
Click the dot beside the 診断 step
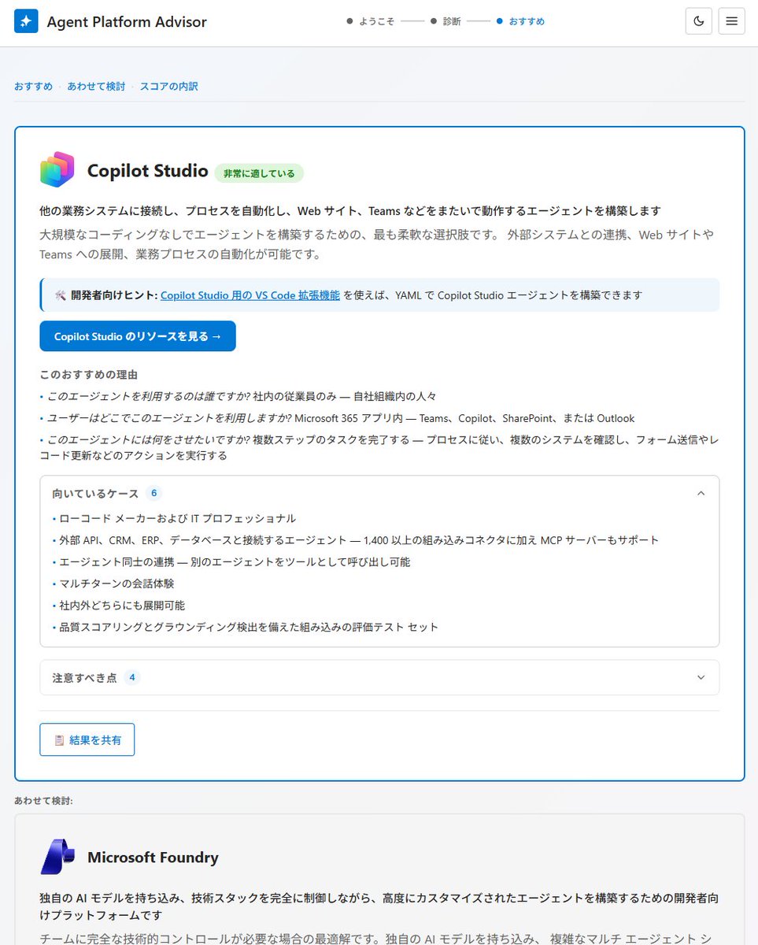coord(433,21)
